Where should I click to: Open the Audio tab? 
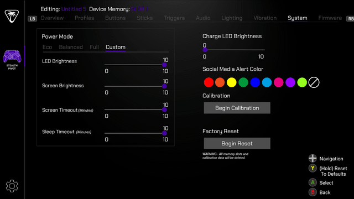click(x=203, y=18)
